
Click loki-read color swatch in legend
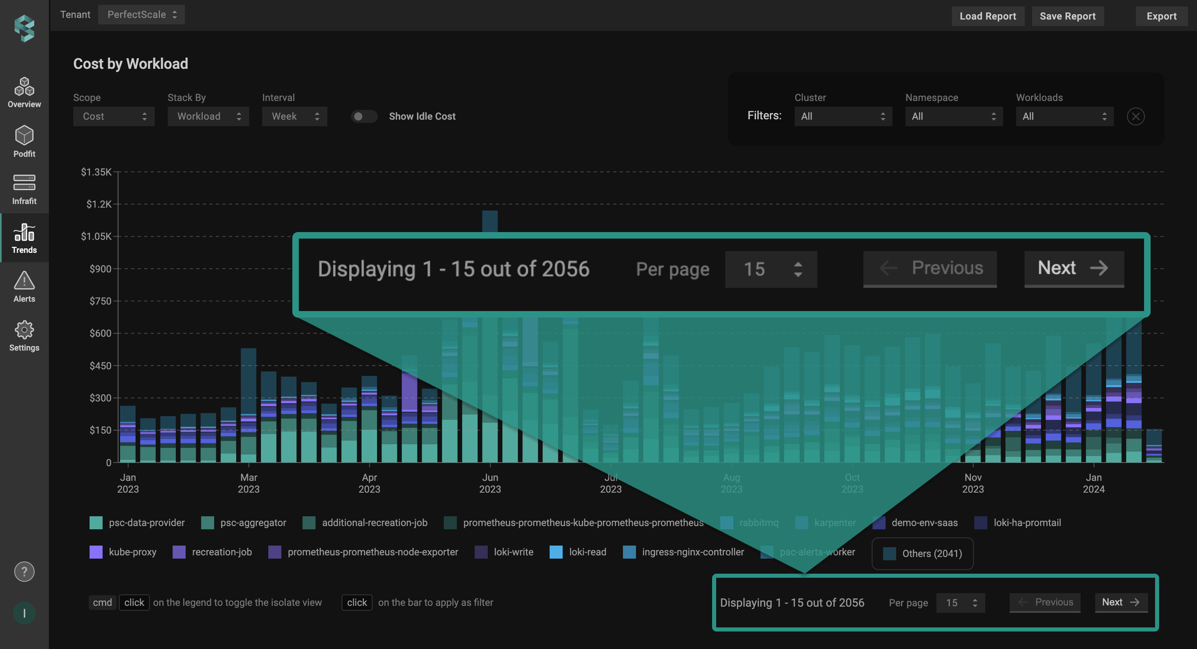point(556,552)
